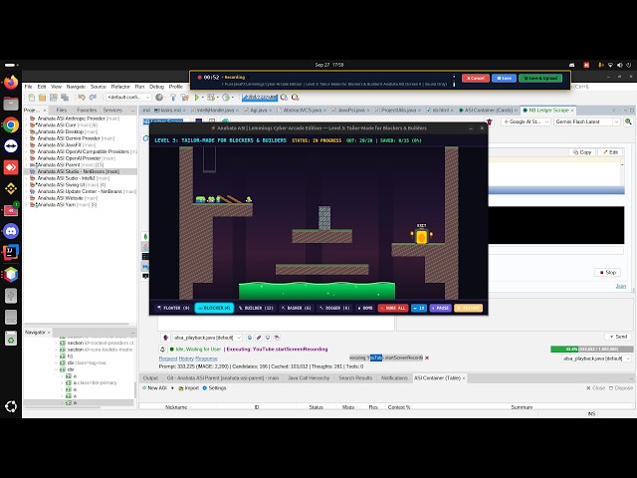Click Cancel in the recording bar
The height and width of the screenshot is (478, 637).
click(x=476, y=78)
